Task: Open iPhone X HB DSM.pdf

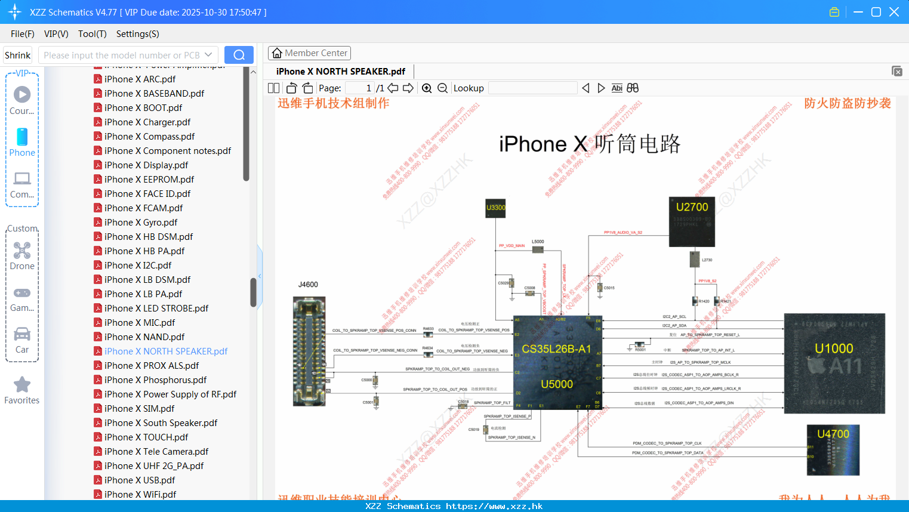Action: point(149,236)
